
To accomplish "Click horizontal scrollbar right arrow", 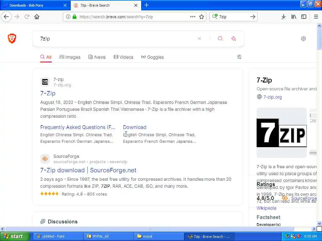I will (x=314, y=229).
